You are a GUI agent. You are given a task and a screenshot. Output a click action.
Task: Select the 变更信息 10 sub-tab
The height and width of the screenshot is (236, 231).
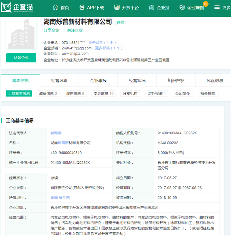(x=103, y=94)
